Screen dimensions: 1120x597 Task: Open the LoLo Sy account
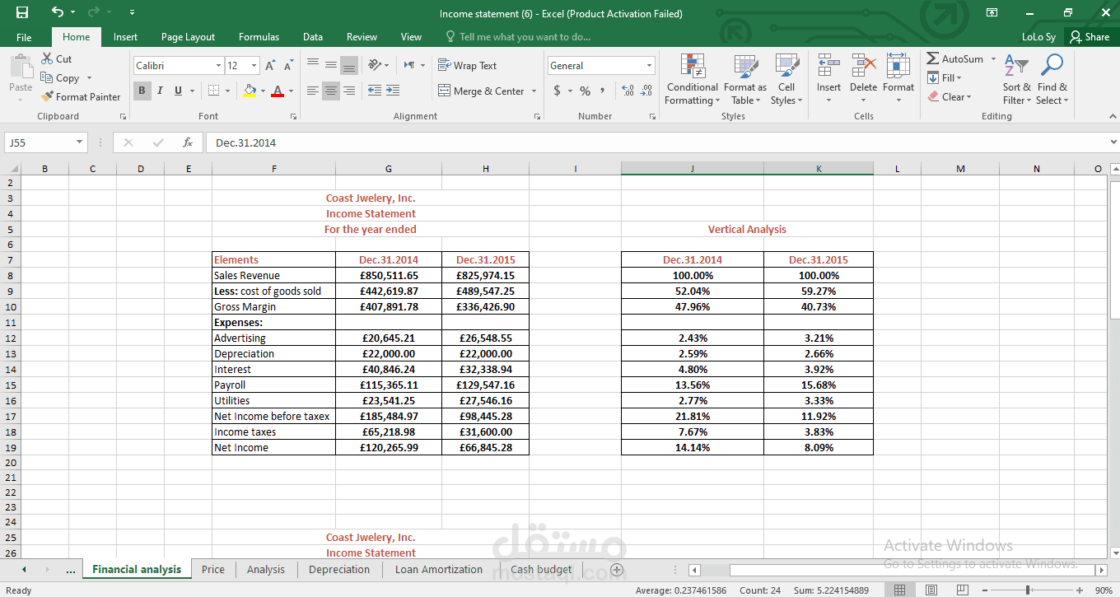[1038, 37]
